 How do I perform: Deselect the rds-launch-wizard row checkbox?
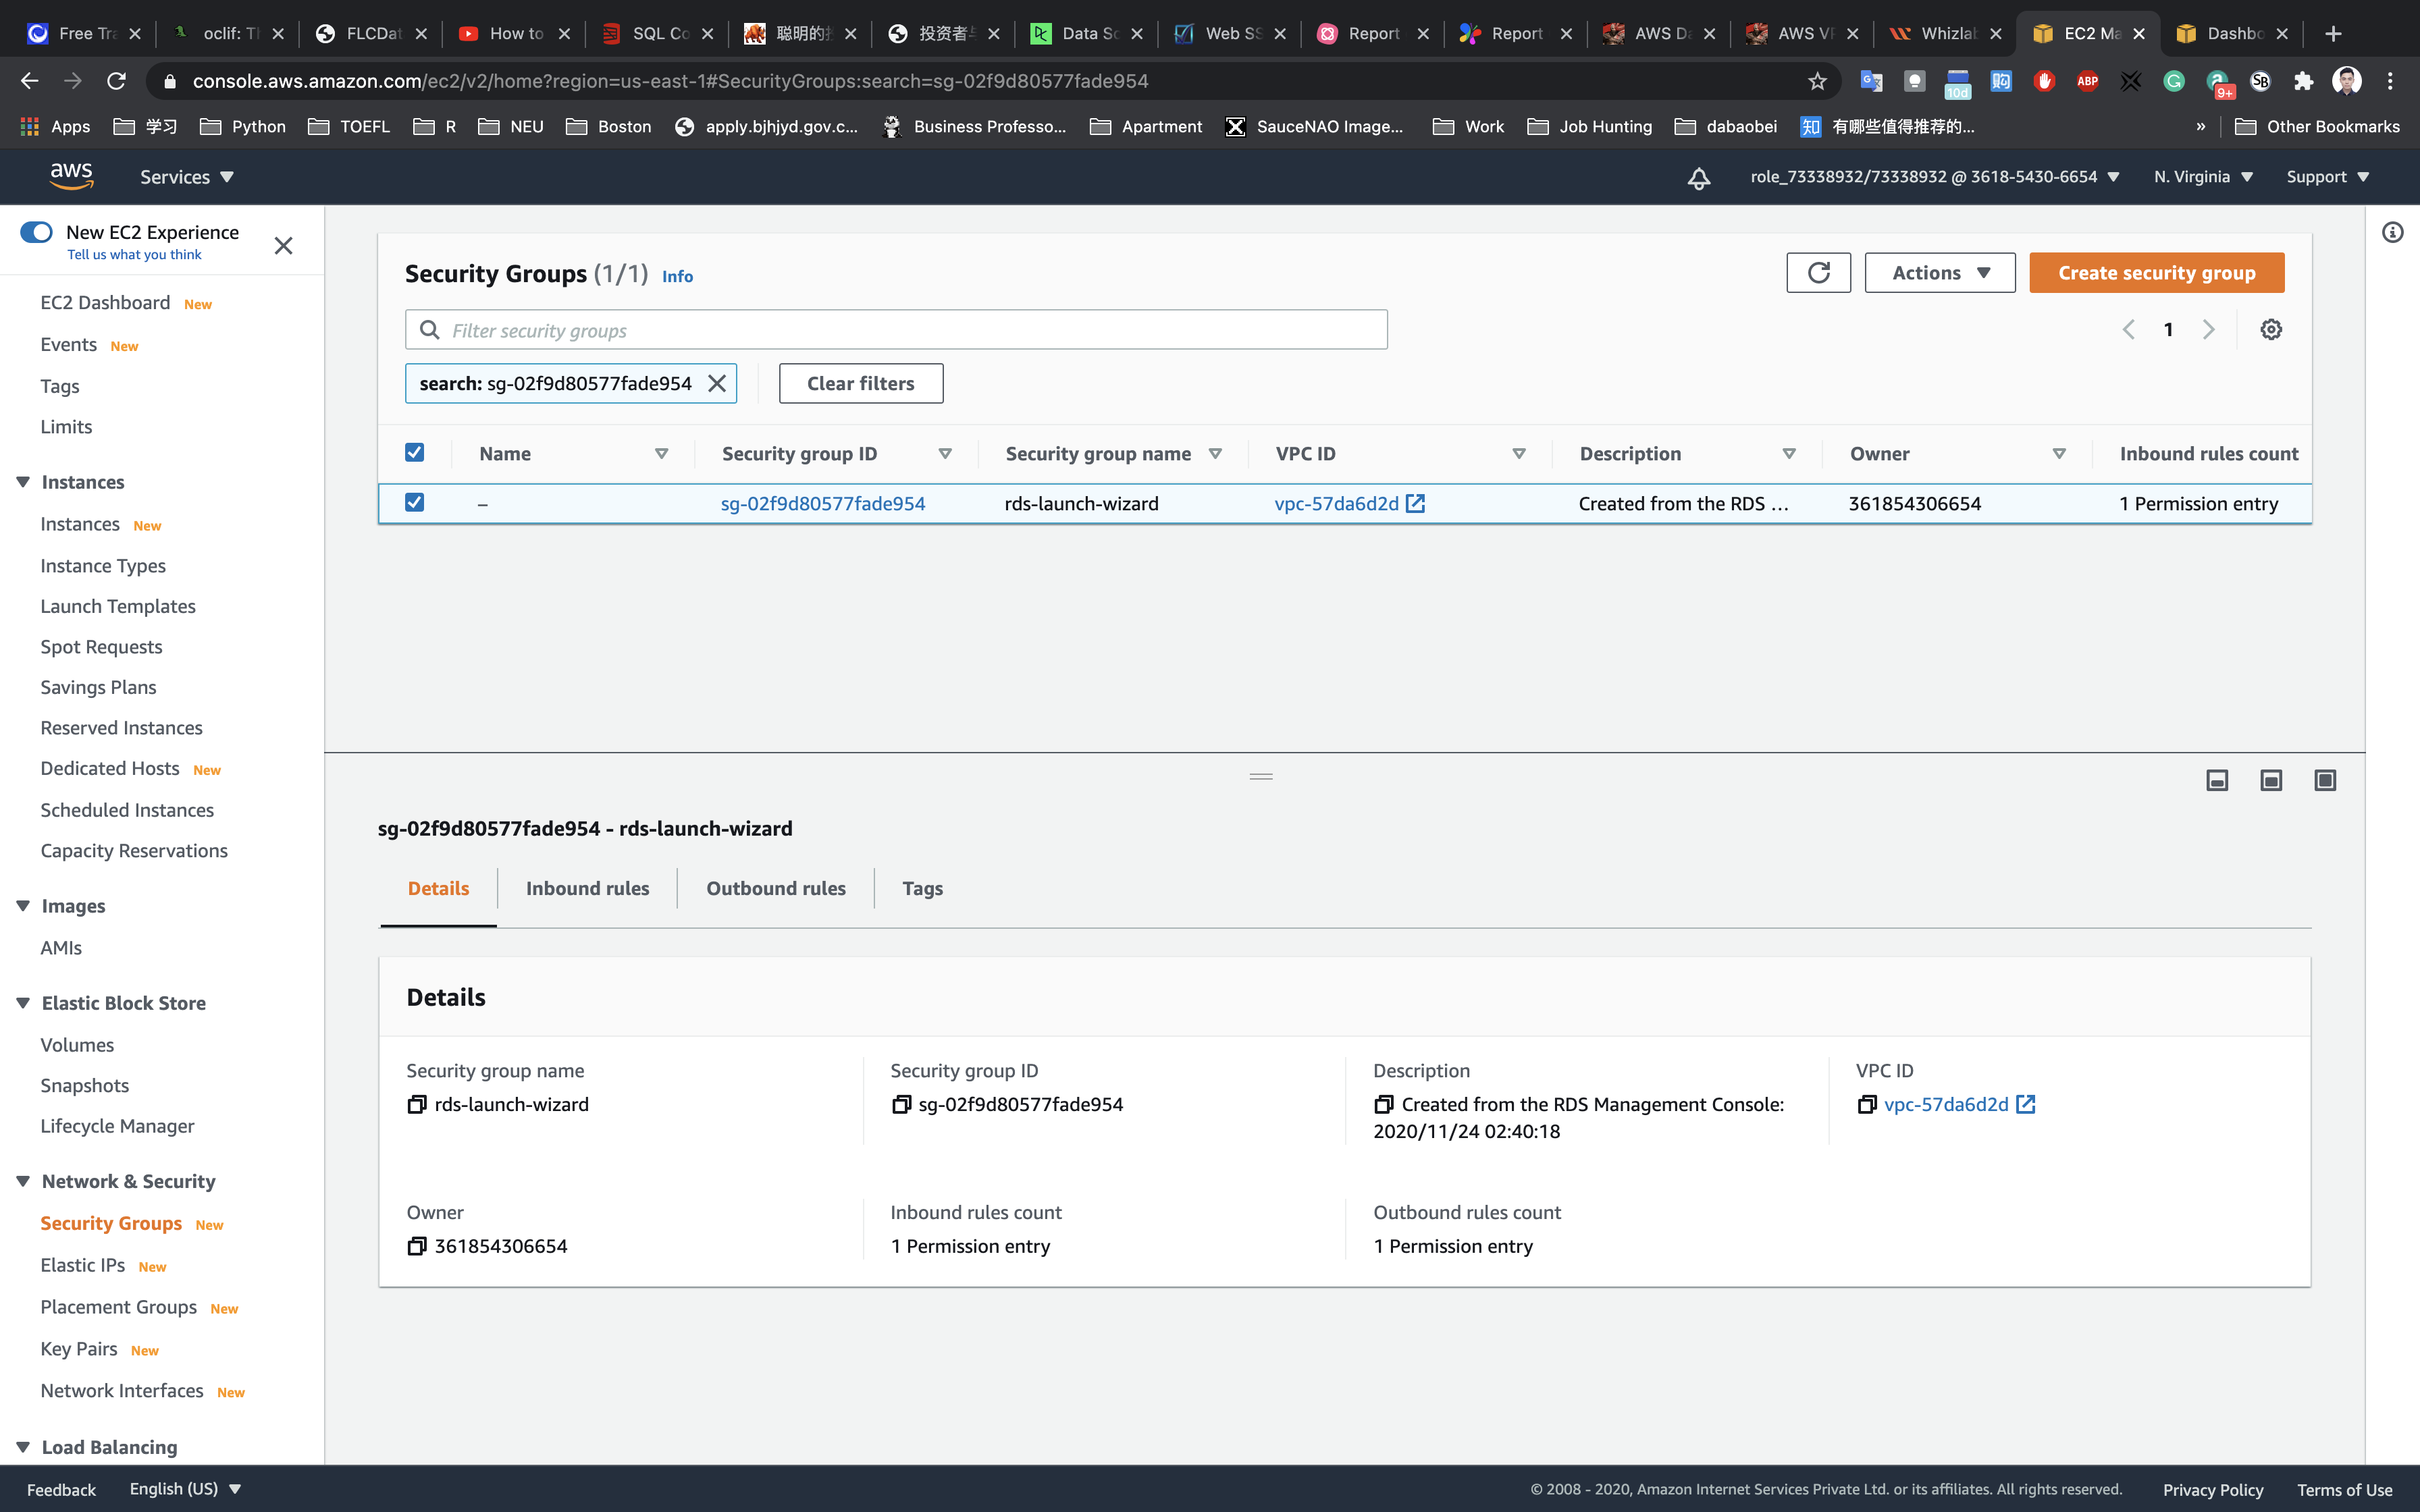pos(414,503)
